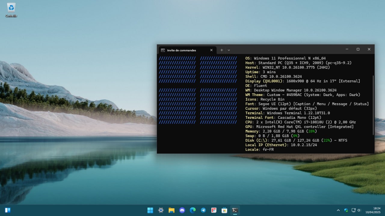Click the terminal vertical scrollbar
Viewport: 385px width, 216px height.
(373, 105)
